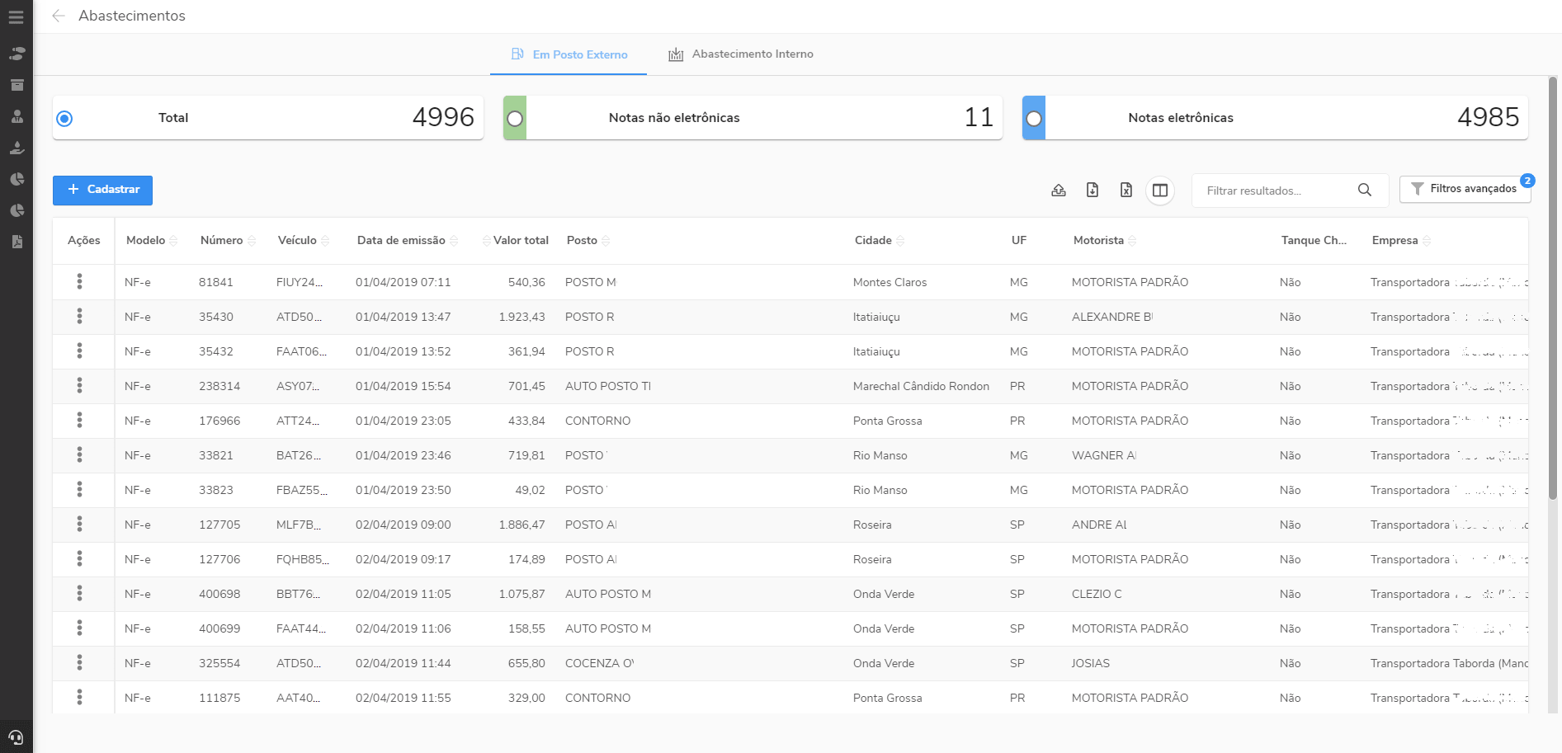Click the headset support icon

coord(16,737)
